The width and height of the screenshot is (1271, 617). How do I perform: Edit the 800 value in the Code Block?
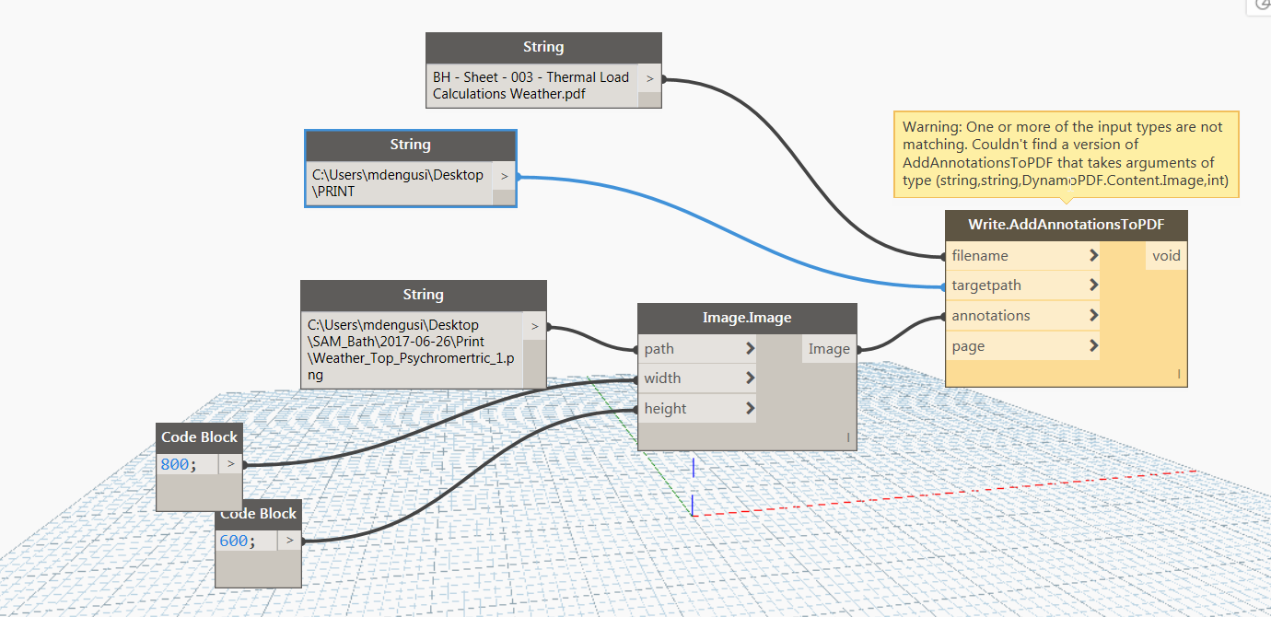174,463
